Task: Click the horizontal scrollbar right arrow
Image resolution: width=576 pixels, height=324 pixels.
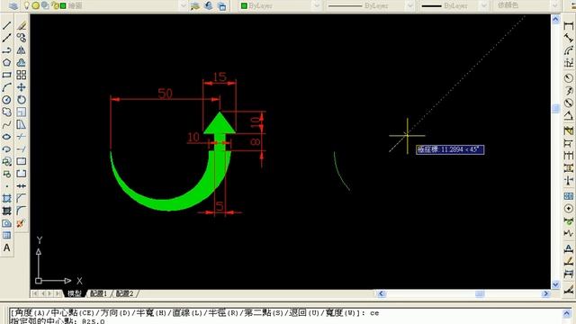Action: coord(545,293)
